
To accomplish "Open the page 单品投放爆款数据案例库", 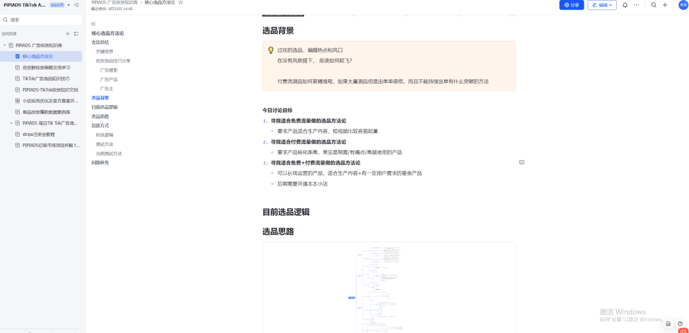I will click(x=46, y=112).
